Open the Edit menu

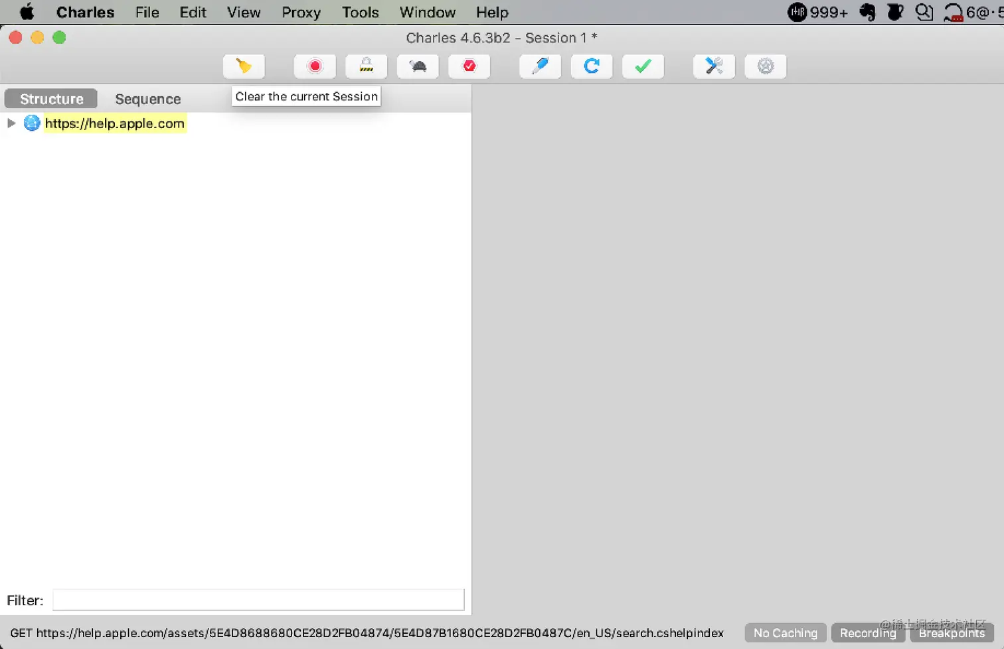(193, 12)
